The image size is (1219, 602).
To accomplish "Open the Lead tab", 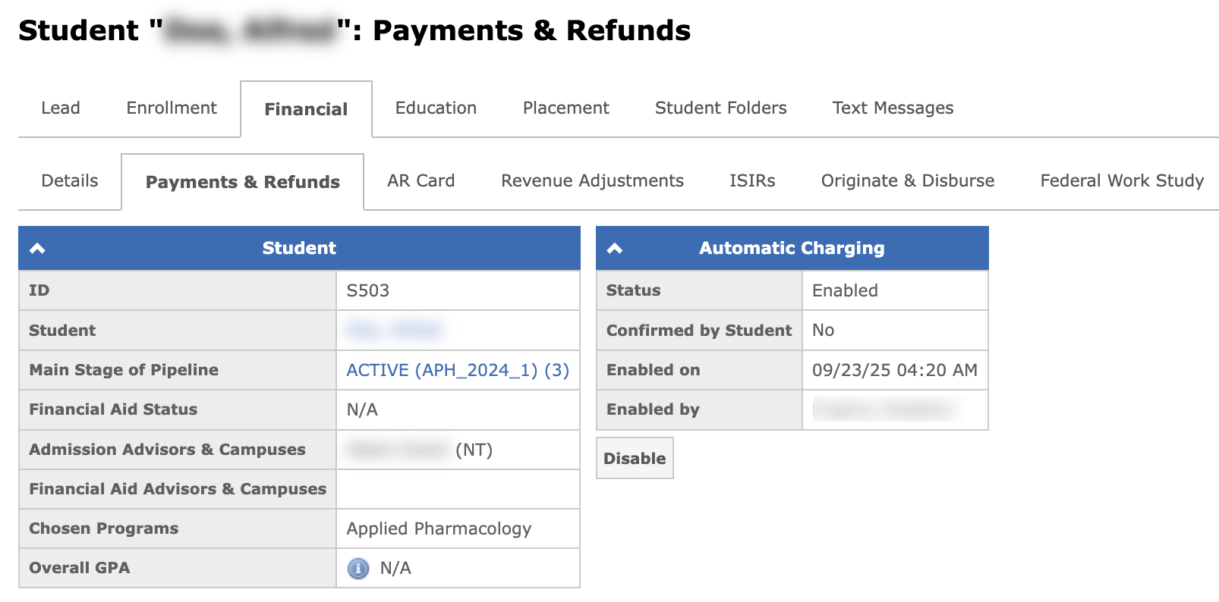I will 61,108.
